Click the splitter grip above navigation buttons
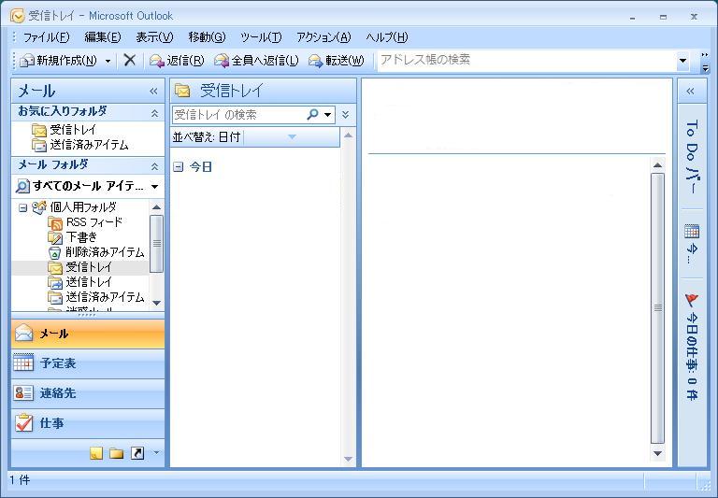718x498 pixels. (x=88, y=315)
